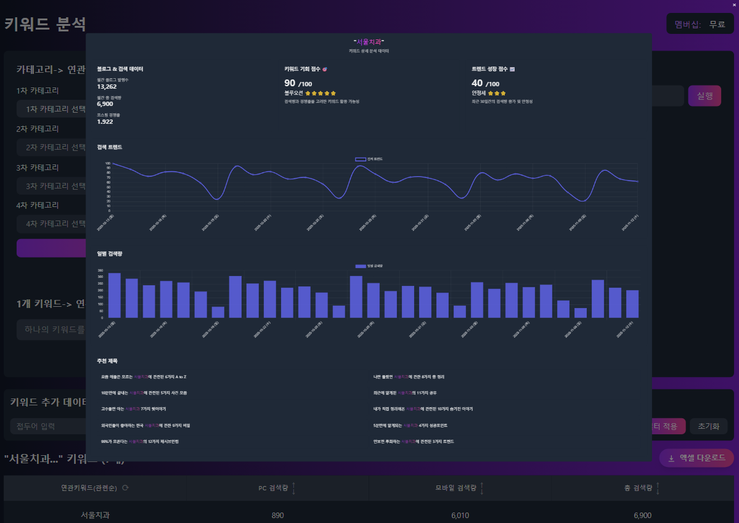Select the first recommended title ending in A to Z
The image size is (739, 523).
click(144, 376)
